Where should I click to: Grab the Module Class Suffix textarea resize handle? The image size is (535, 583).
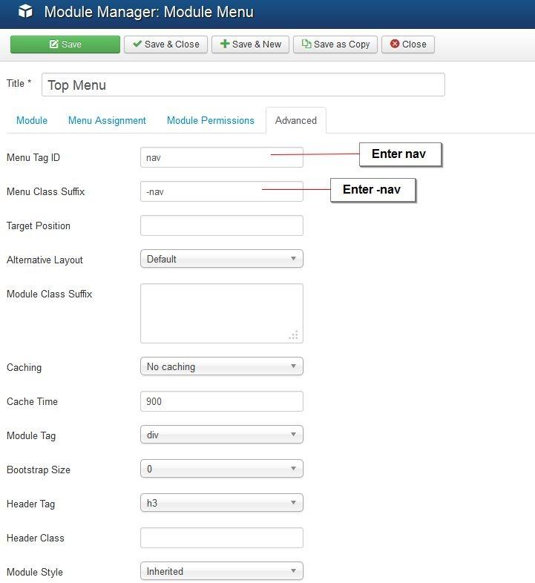(x=295, y=336)
